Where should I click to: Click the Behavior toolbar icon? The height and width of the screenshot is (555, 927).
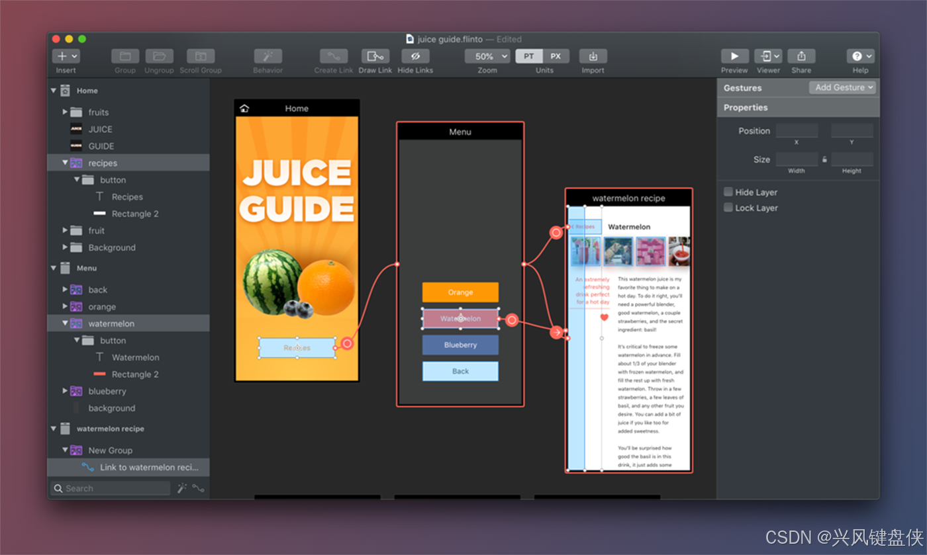tap(268, 56)
